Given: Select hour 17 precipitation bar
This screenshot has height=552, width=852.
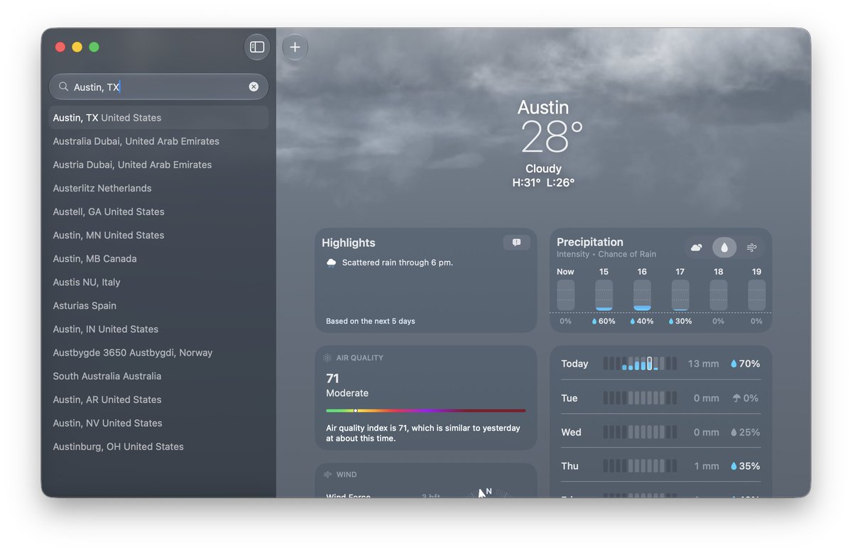Looking at the screenshot, I should (680, 294).
